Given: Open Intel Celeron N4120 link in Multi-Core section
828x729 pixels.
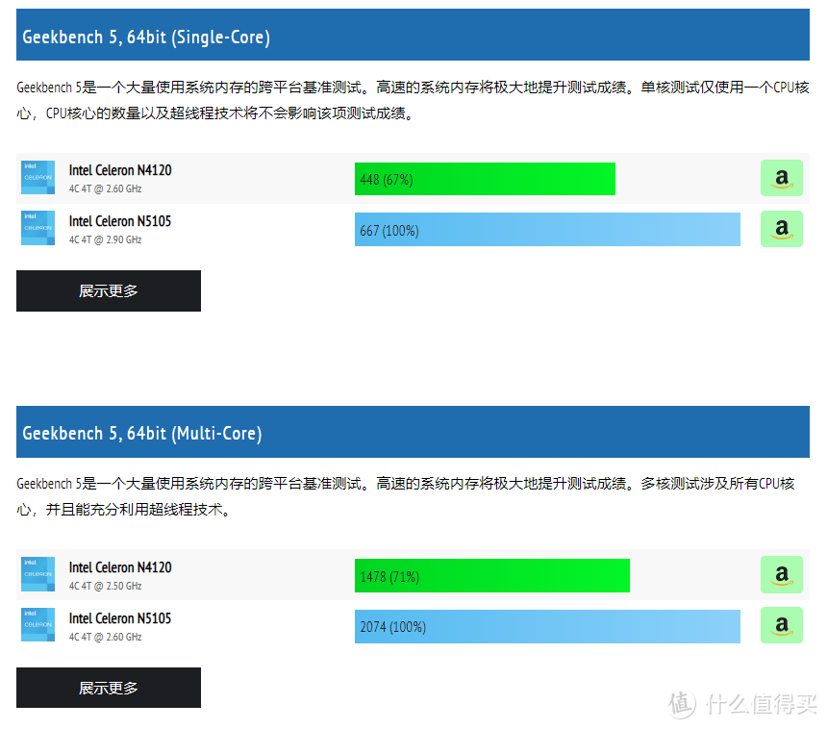Looking at the screenshot, I should 120,567.
